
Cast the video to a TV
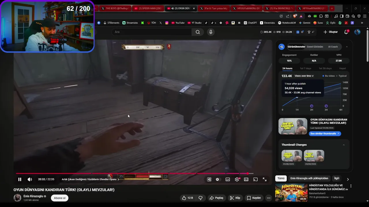(255, 179)
